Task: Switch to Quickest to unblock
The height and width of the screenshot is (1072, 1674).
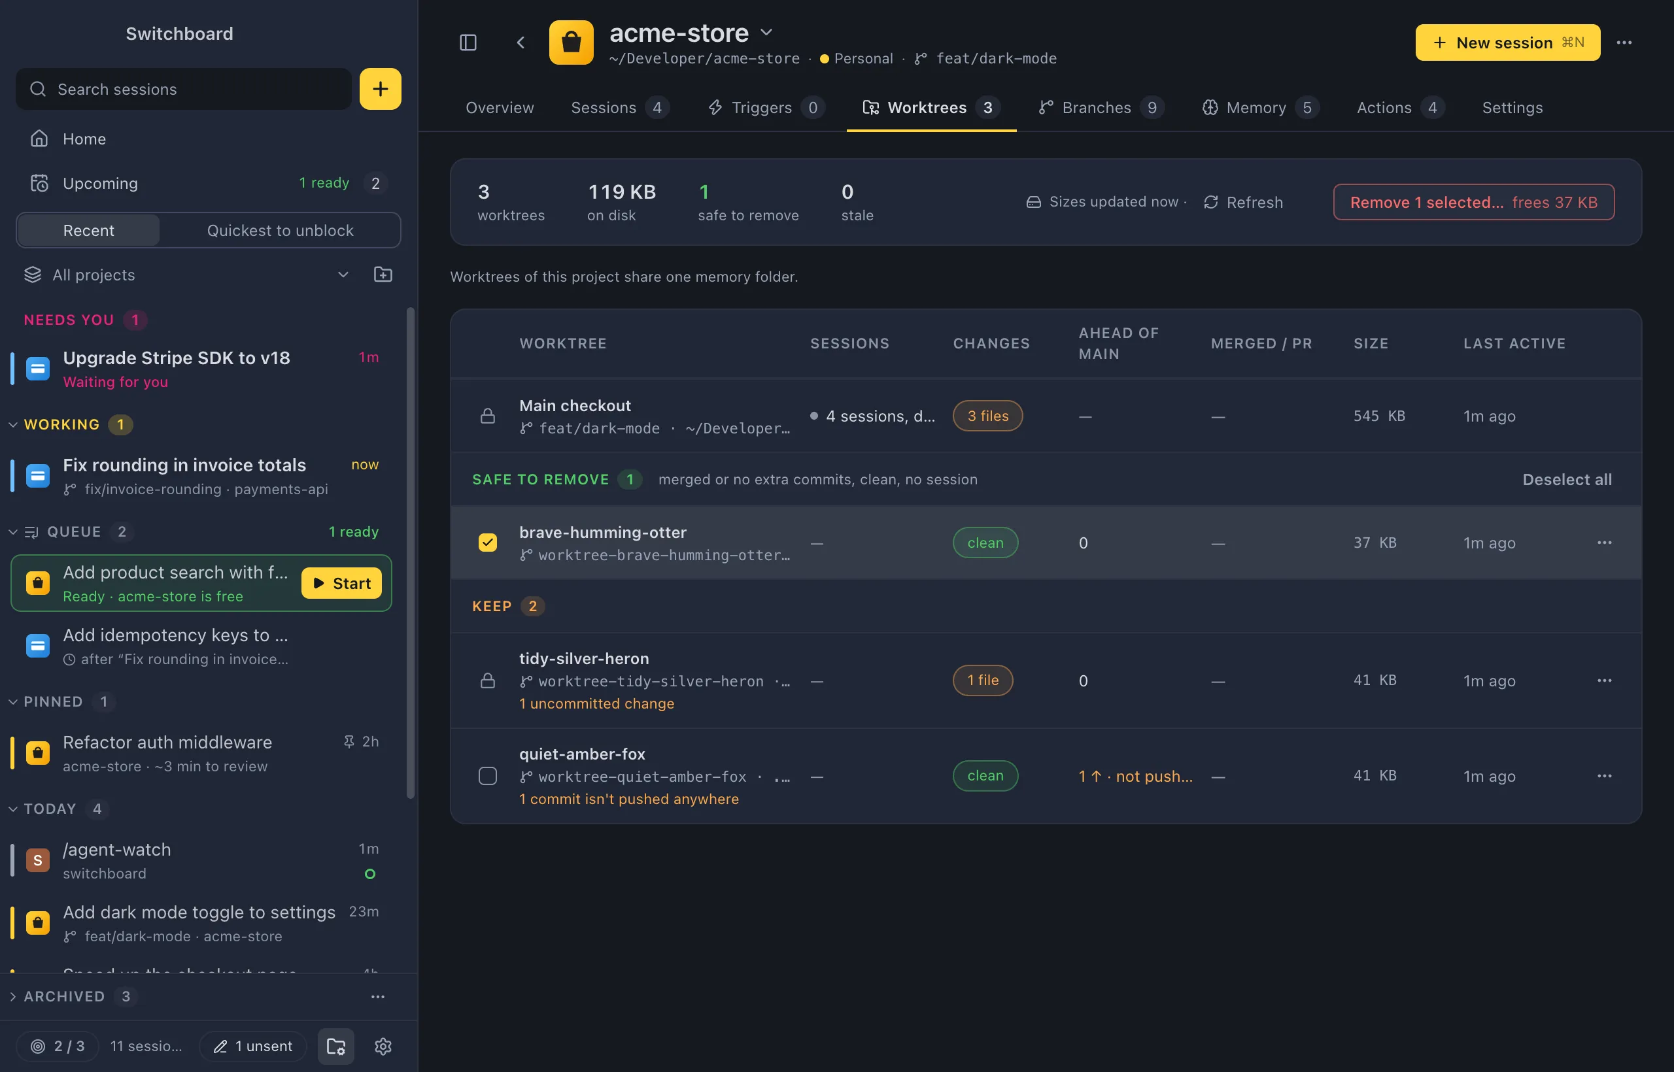Action: (280, 229)
